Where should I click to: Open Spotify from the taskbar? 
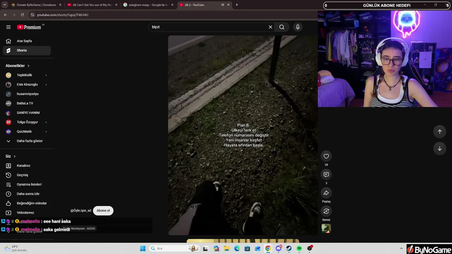pyautogui.click(x=299, y=248)
